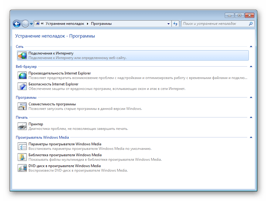Open Совместимость программы troubleshooter link

(x=52, y=104)
